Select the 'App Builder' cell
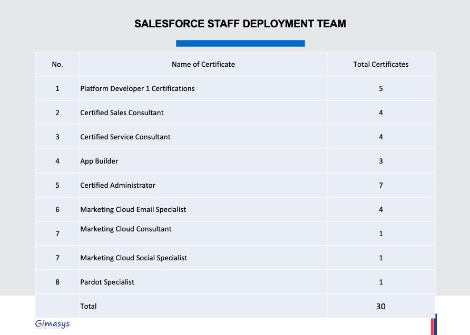 tap(203, 161)
